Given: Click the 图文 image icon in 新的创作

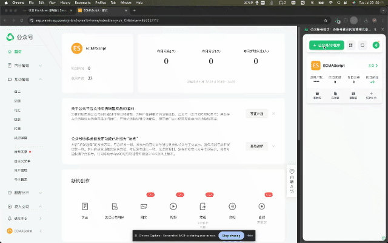Looking at the screenshot, I should [144, 207].
